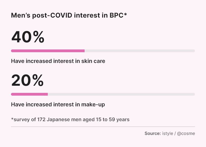The width and height of the screenshot is (206, 147).
Task: Click the asterisk after BPC in title
Action: pos(125,14)
